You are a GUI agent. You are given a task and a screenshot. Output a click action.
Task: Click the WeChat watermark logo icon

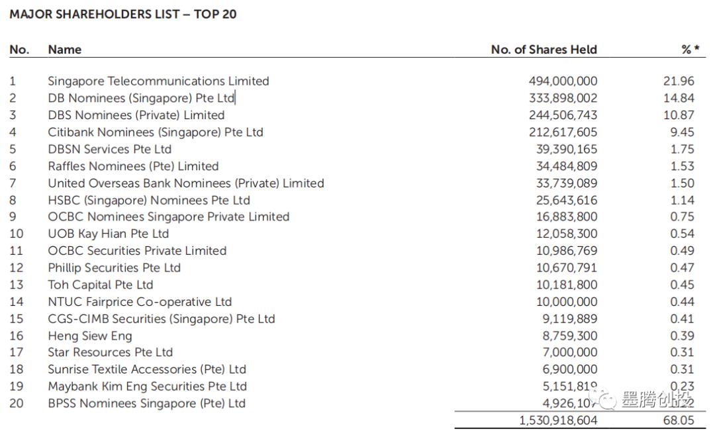[x=603, y=399]
